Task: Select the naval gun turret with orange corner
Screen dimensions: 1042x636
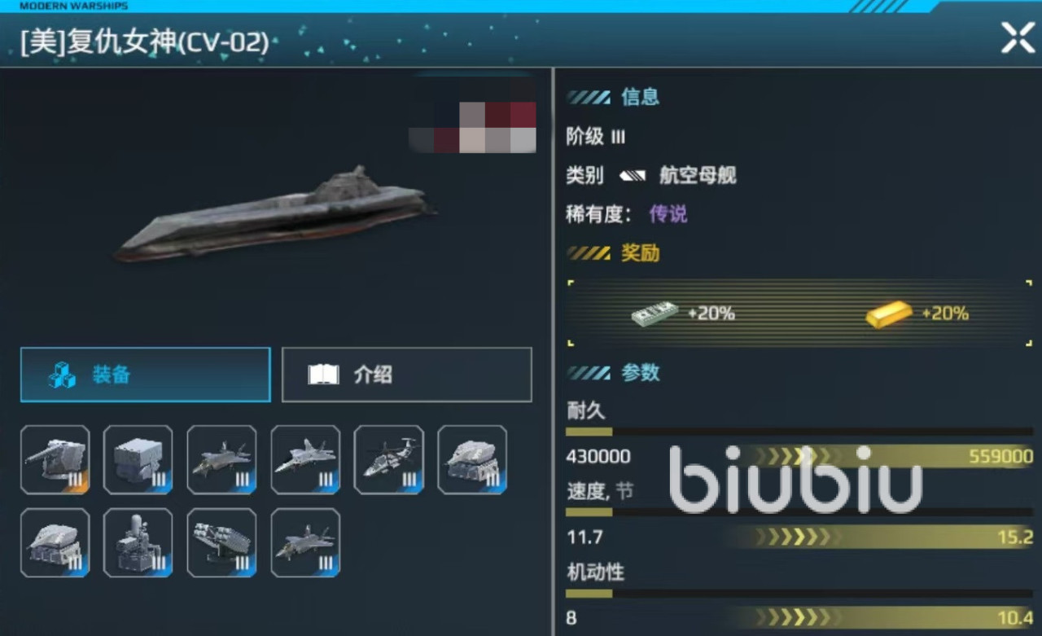Action: coord(55,459)
